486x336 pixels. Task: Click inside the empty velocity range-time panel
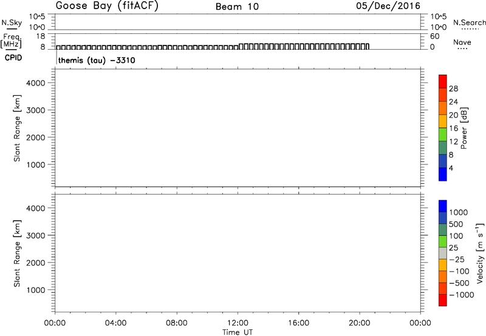coord(238,253)
